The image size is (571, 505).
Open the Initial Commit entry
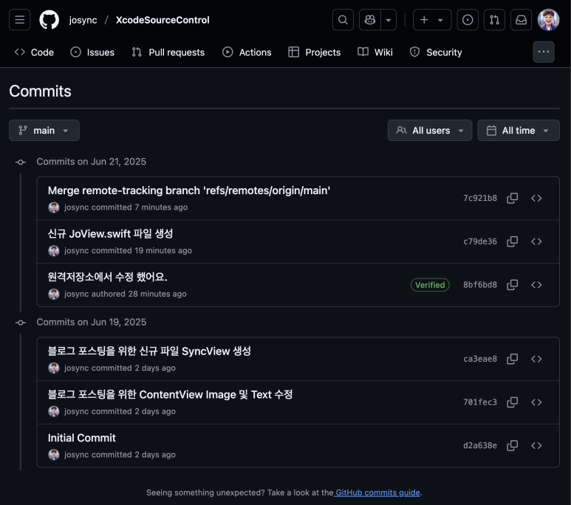pyautogui.click(x=81, y=438)
